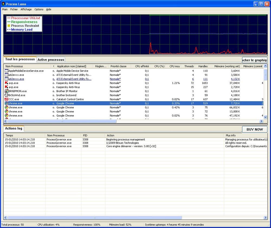271x228 pixels.
Task: Sort by CPU moy column header
Action: (x=173, y=66)
